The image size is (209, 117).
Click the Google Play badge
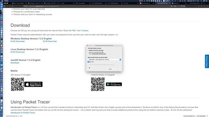point(114,84)
